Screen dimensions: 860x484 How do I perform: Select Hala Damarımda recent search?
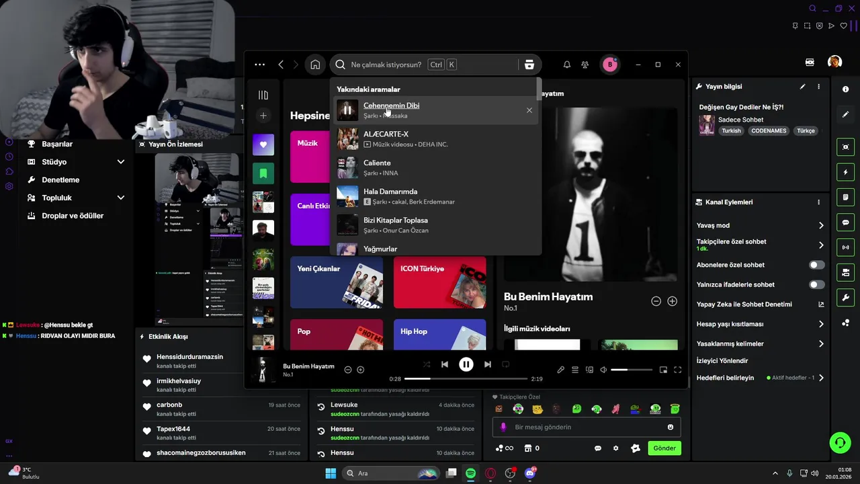pos(435,196)
